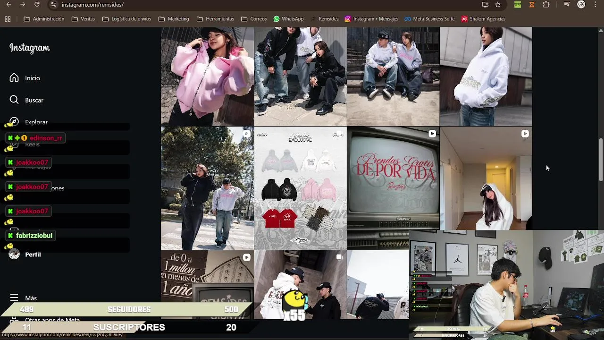Open the Más hamburger menu
Screen dimensions: 604x340
point(24,298)
